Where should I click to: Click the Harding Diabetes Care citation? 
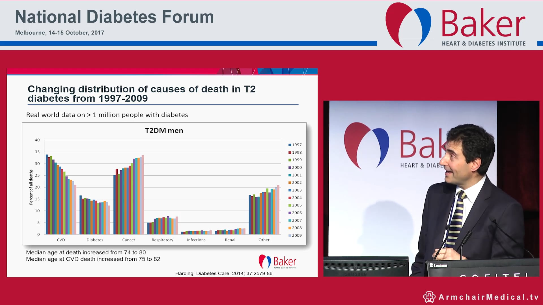[x=223, y=273]
